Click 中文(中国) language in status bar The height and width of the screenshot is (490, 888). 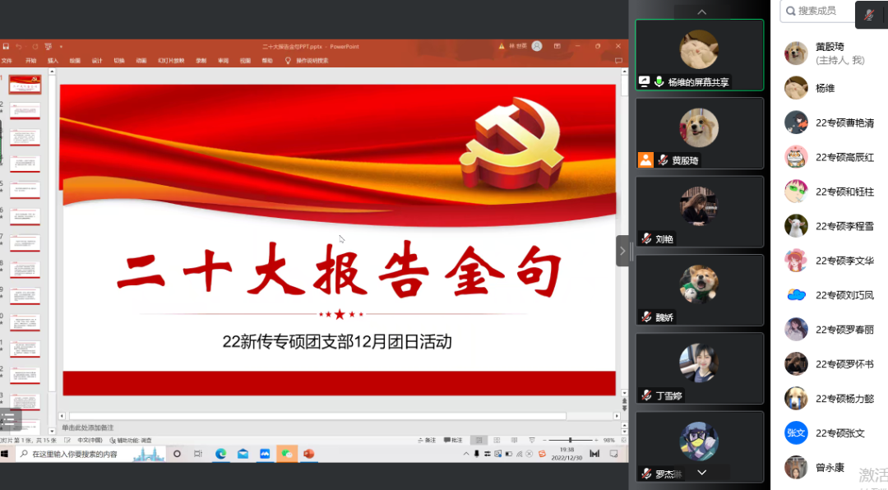[90, 440]
